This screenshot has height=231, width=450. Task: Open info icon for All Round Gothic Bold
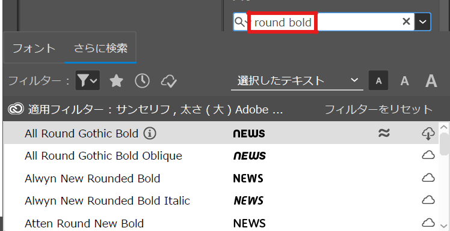[150, 133]
